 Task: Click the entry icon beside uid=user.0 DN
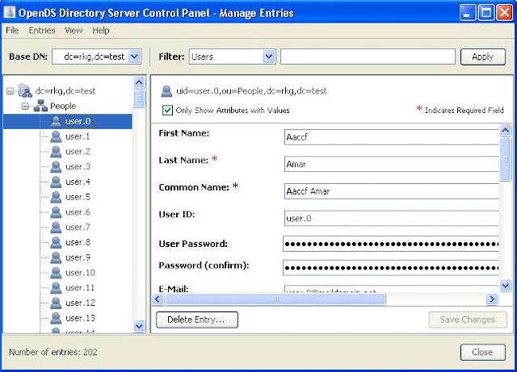(166, 91)
